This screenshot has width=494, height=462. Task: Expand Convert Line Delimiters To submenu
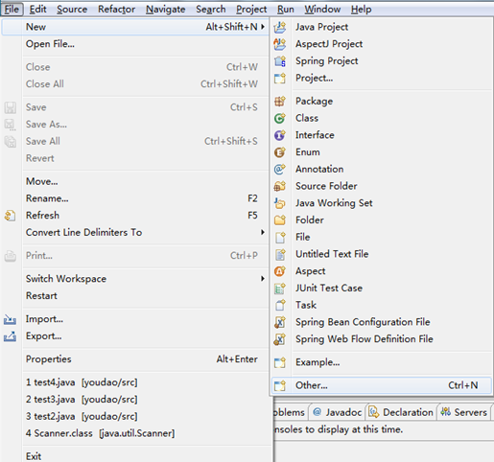[x=263, y=232]
